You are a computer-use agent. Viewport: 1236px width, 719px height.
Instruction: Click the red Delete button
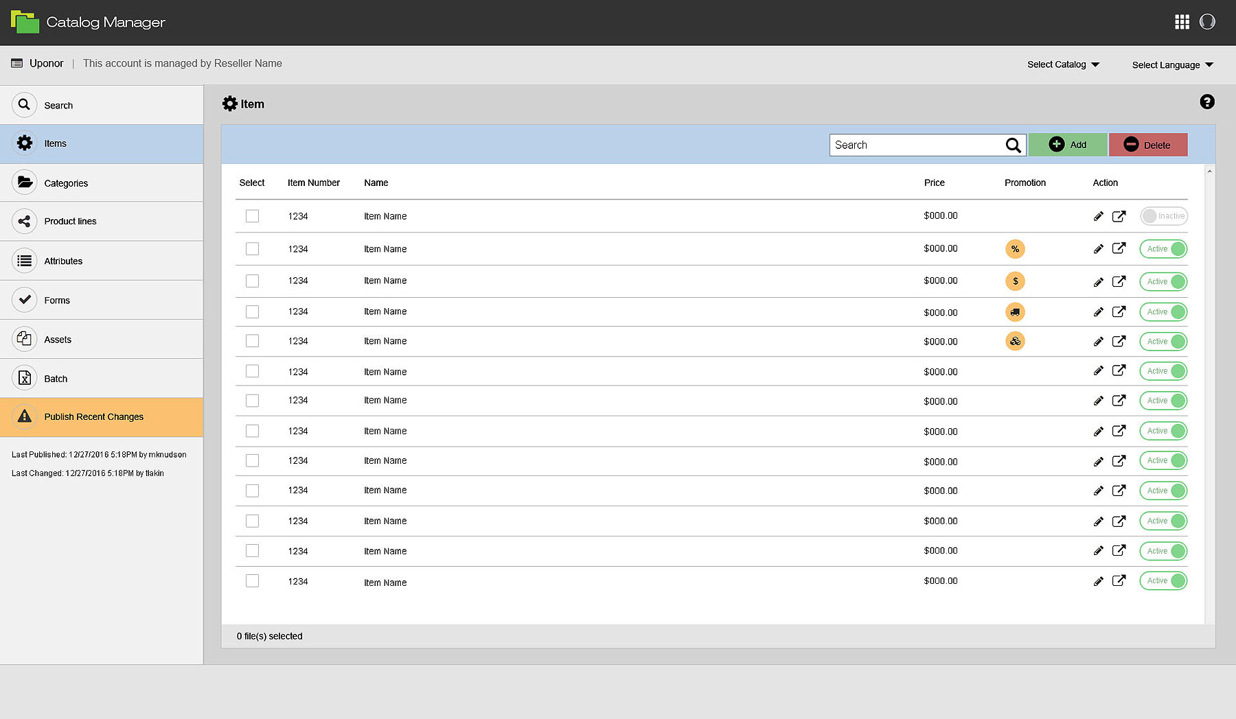(x=1148, y=145)
